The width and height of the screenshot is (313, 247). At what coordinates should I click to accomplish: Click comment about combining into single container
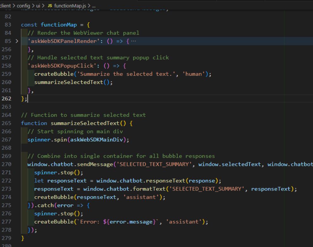click(x=121, y=156)
